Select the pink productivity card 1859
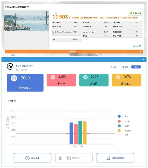The height and width of the screenshot is (168, 148). (x=61, y=80)
